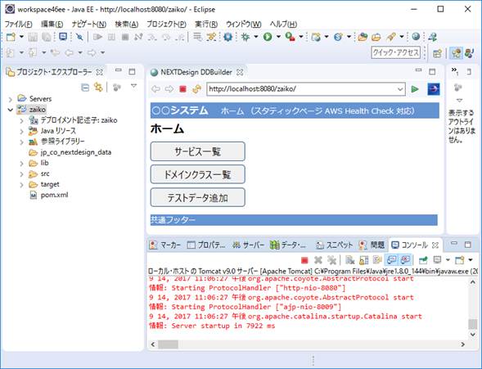Toggle show console on standard out change
Image resolution: width=482 pixels, height=369 pixels.
(391, 260)
